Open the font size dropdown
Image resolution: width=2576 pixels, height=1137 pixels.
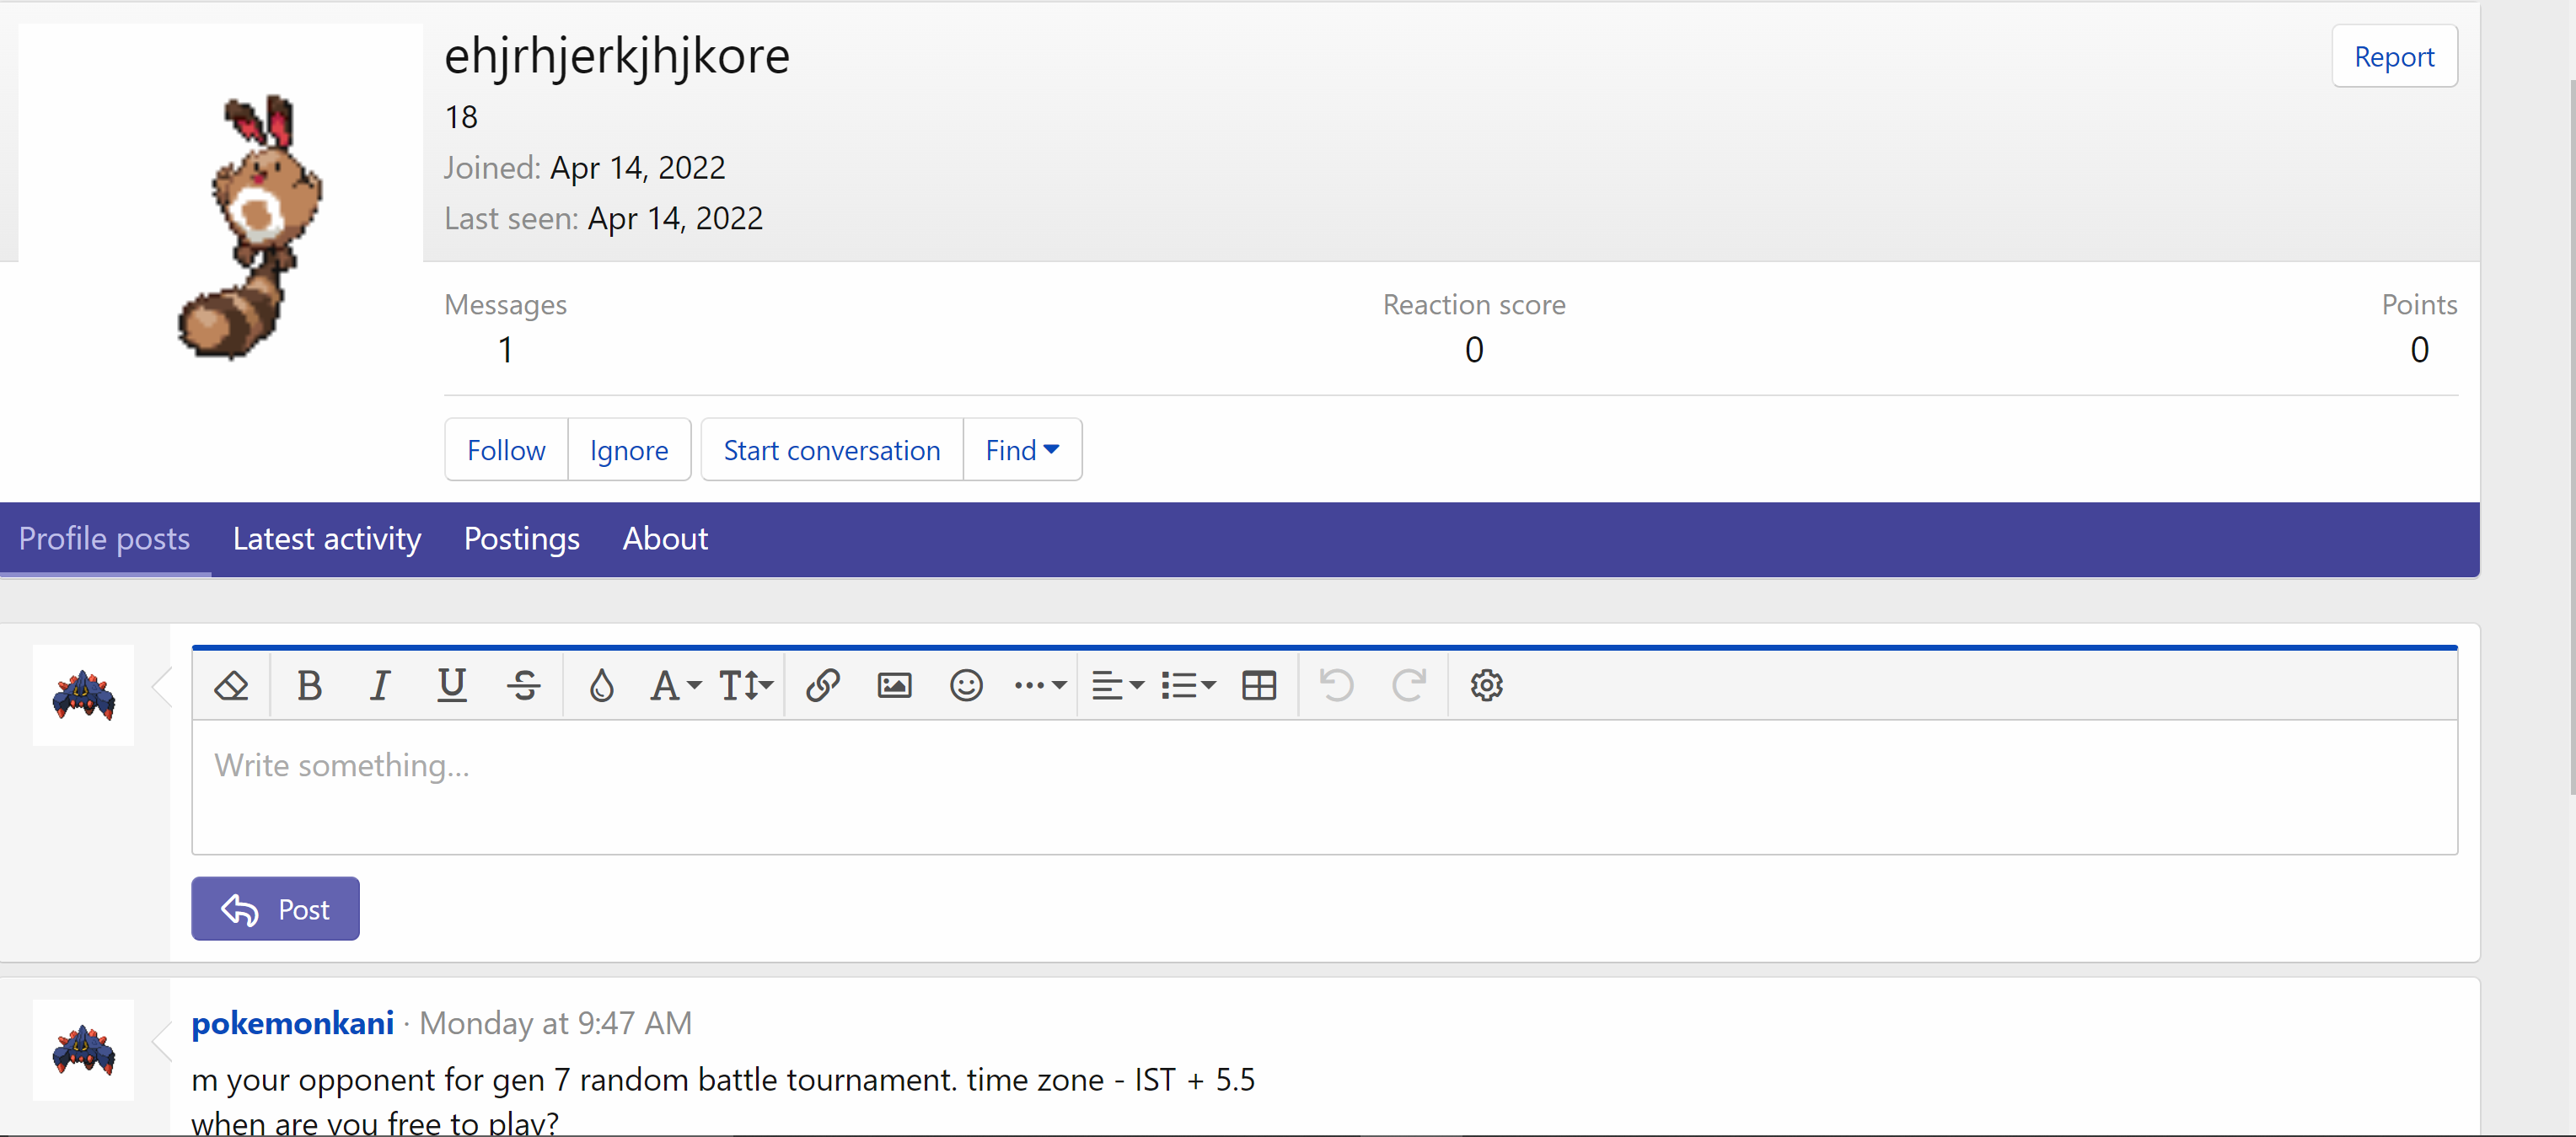point(746,686)
